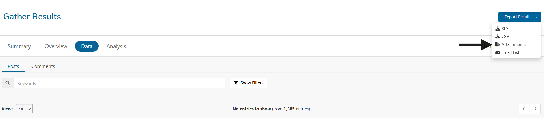Click the XLS download icon
This screenshot has width=544, height=118.
[498, 28]
